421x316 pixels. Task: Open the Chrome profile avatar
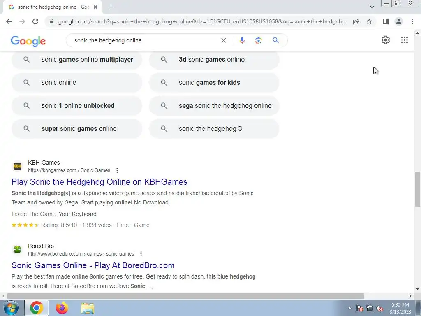399,21
